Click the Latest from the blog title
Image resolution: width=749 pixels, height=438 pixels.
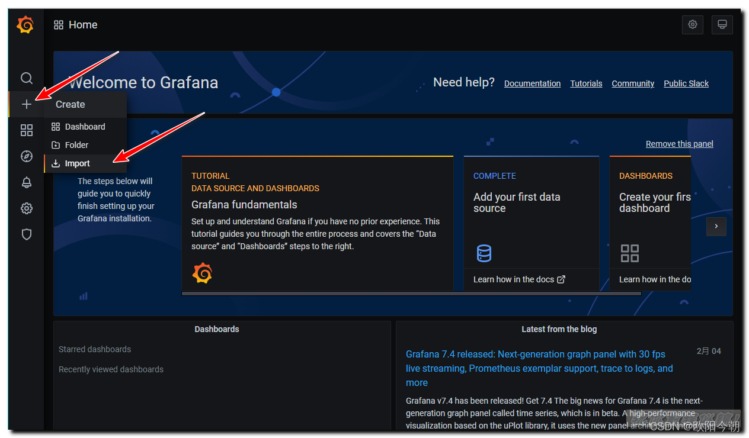click(559, 329)
